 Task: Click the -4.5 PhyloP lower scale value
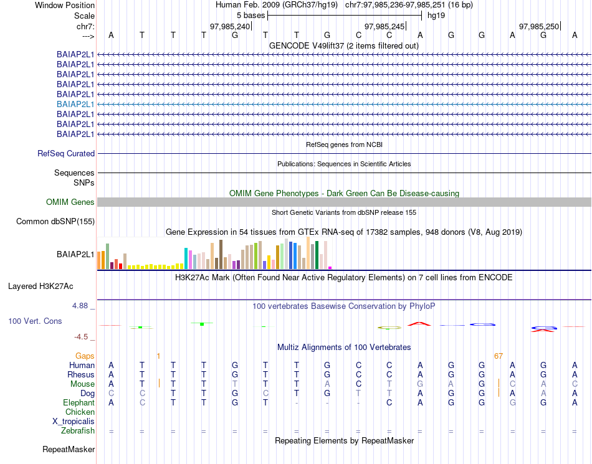pos(81,337)
